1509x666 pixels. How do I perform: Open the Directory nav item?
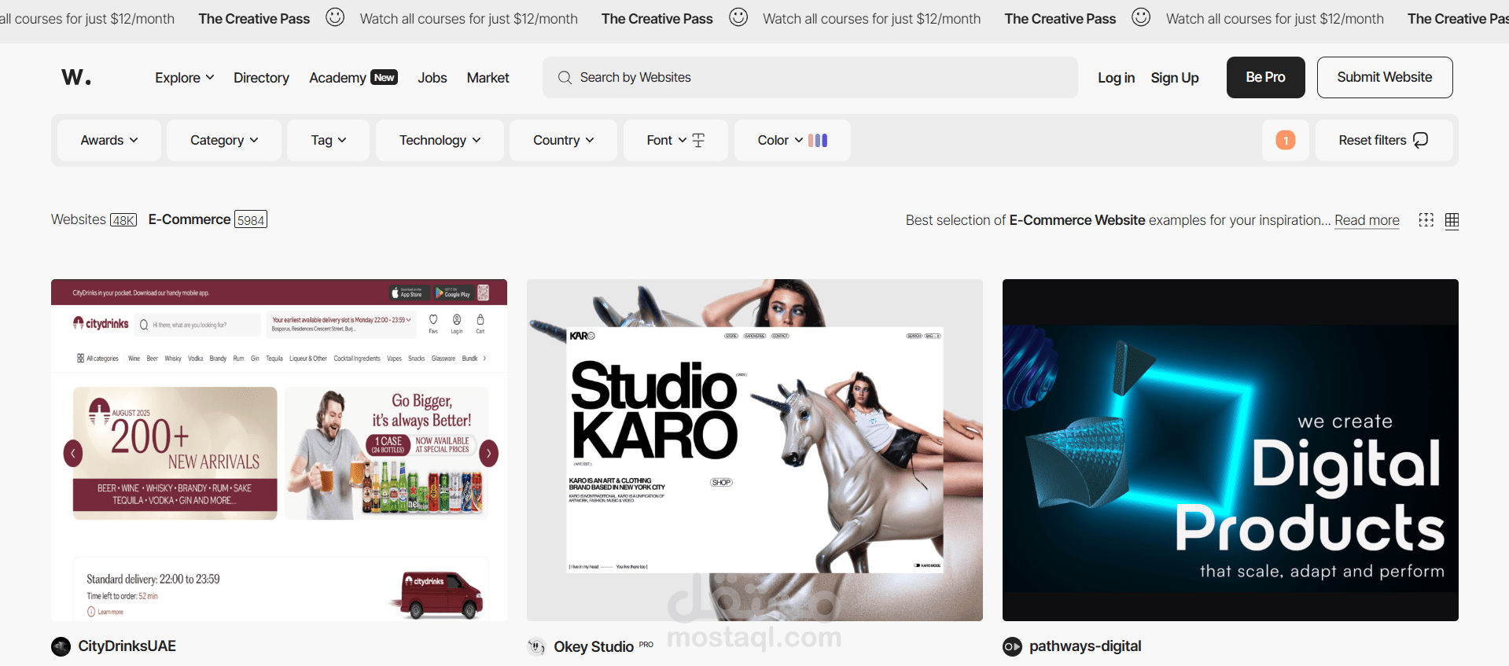261,77
